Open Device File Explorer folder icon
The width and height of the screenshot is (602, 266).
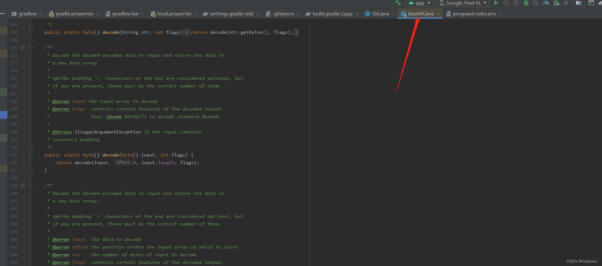pos(579,3)
